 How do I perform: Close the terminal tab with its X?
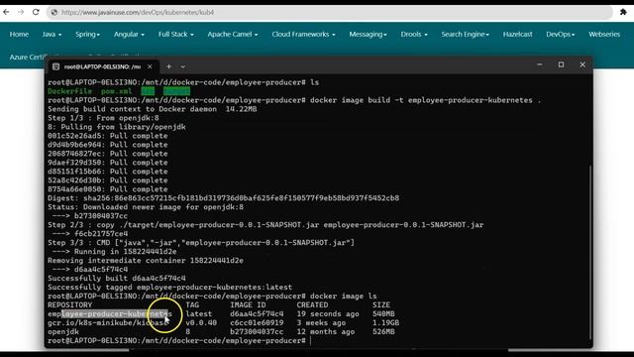pos(150,66)
